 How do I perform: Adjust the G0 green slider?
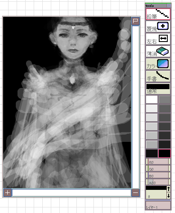[158, 168]
